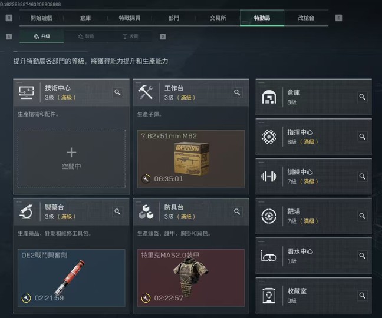382x318 pixels.
Task: Click the 訓練中心 dumbbell icon
Action: tap(269, 176)
